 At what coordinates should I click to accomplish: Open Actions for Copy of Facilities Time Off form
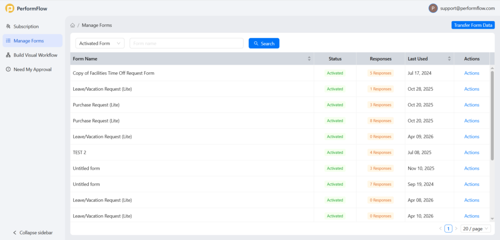(x=472, y=73)
